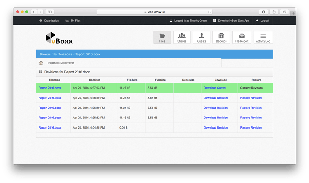Open the Backups section icon
309x183 pixels.
pyautogui.click(x=221, y=38)
